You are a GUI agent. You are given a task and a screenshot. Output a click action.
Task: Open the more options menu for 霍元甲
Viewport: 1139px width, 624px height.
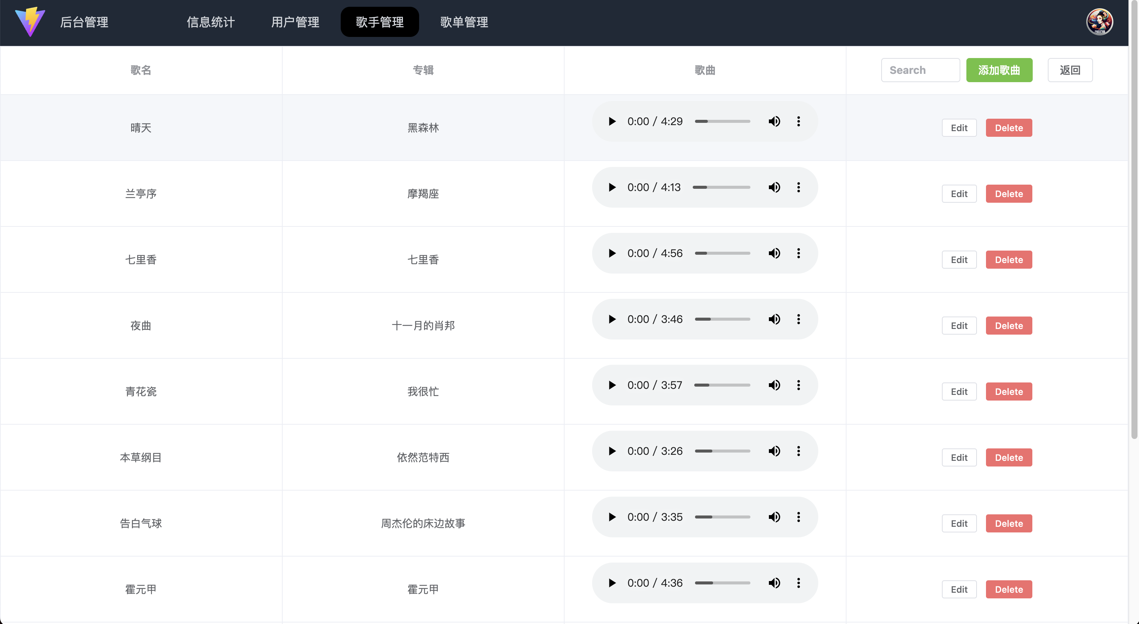coord(799,583)
